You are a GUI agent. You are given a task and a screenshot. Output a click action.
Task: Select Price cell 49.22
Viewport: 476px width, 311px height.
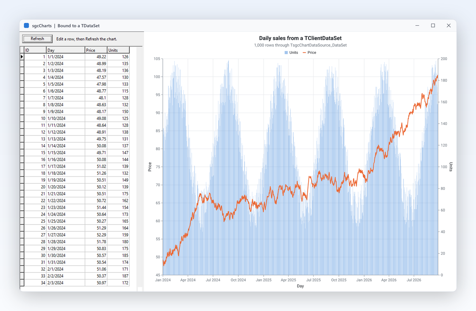[x=96, y=57]
